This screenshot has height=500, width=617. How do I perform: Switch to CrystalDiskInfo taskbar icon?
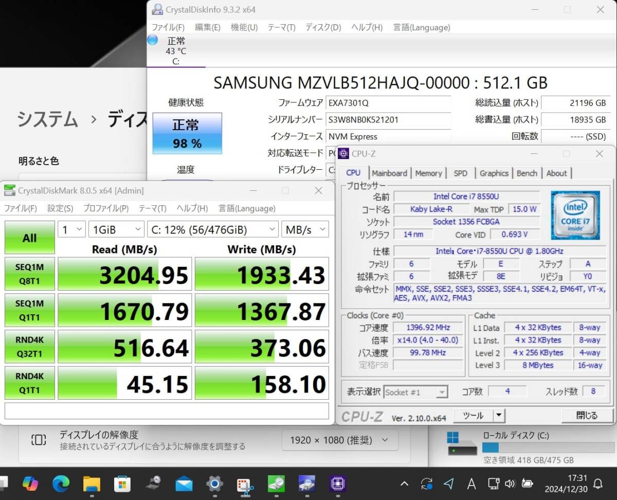[x=307, y=484]
